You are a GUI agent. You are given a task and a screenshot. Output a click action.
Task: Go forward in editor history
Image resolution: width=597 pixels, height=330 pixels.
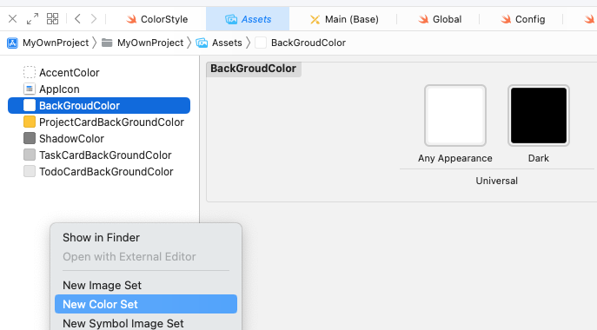[94, 18]
